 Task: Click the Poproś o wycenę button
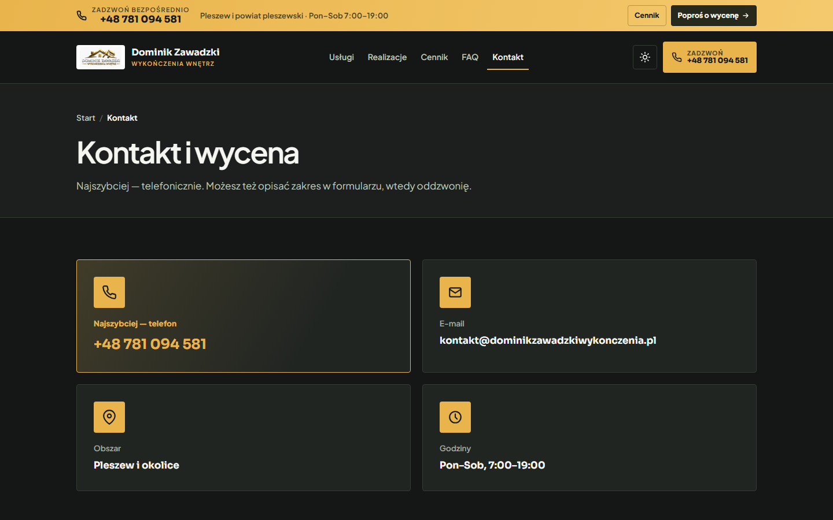(713, 16)
